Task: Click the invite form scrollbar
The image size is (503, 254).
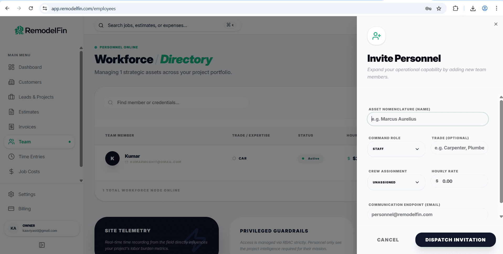Action: tap(501, 152)
